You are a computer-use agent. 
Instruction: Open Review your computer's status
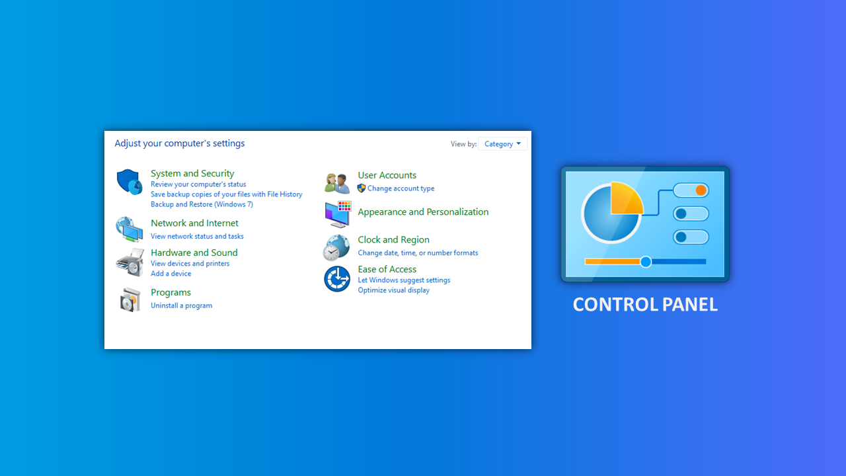[198, 184]
